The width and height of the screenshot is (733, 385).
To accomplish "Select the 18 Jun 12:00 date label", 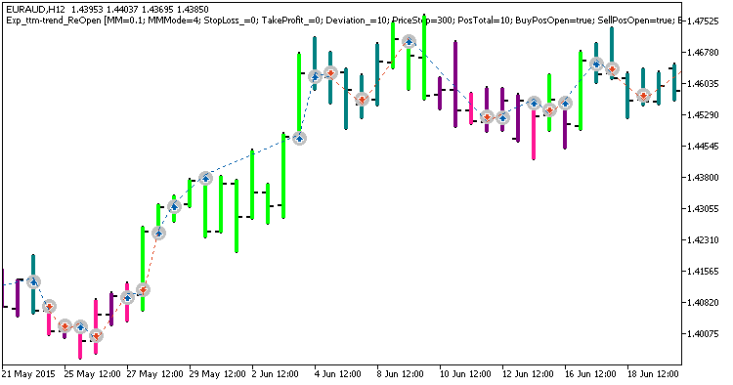I will tap(653, 374).
